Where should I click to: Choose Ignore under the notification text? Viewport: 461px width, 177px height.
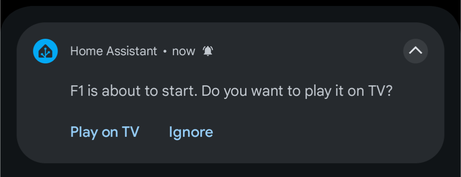[x=191, y=132]
